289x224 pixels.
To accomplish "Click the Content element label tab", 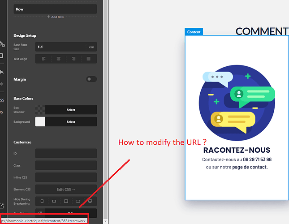I will [x=194, y=32].
